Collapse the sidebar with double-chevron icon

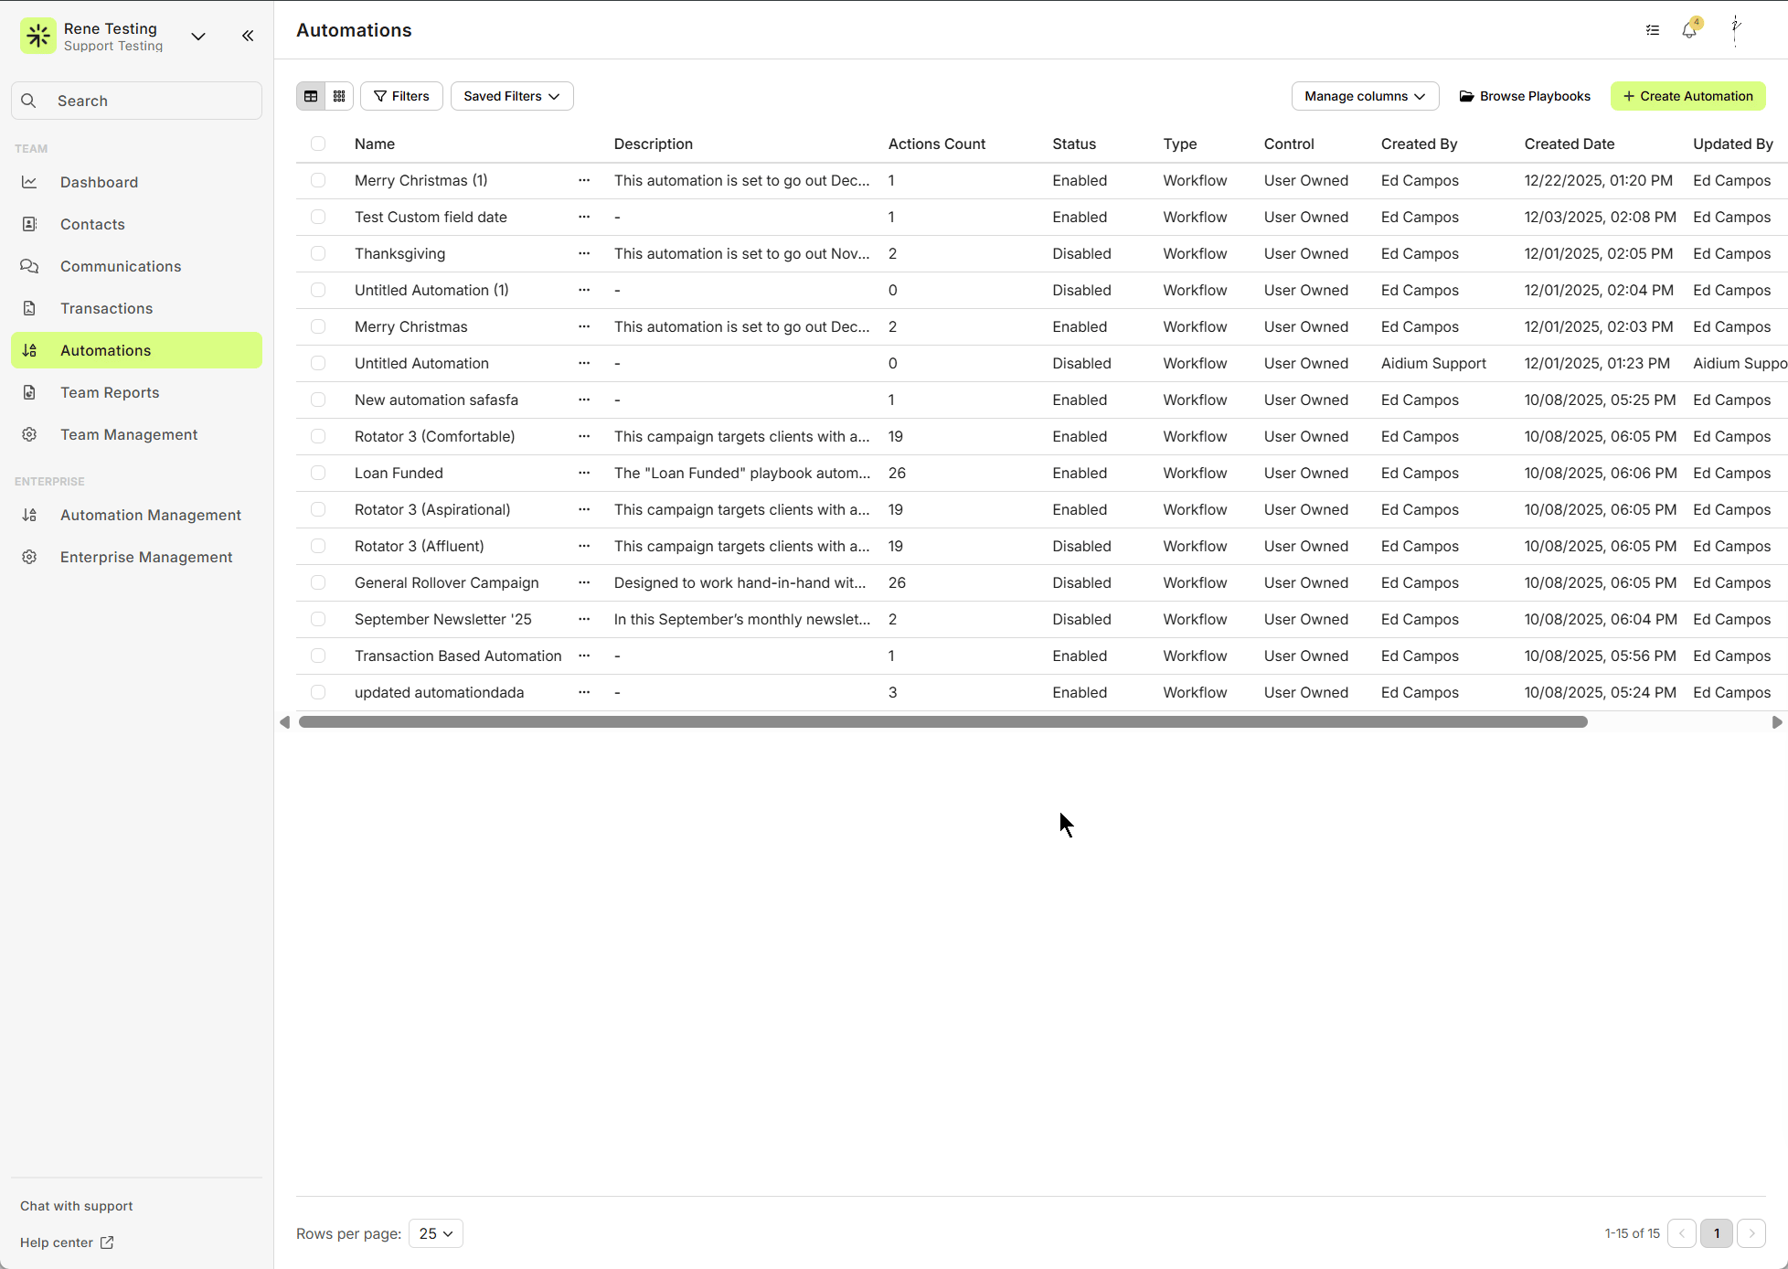click(248, 36)
